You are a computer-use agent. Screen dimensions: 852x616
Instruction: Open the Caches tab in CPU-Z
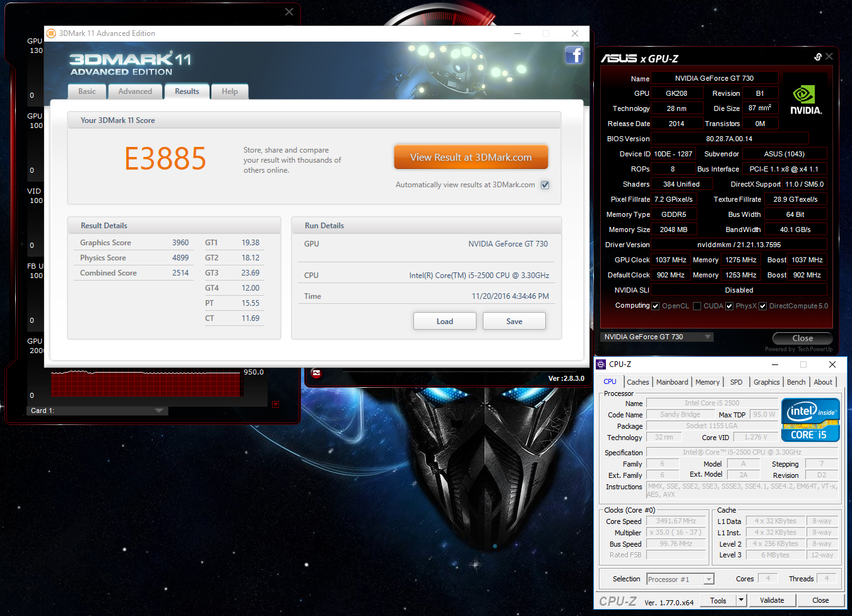pyautogui.click(x=637, y=382)
